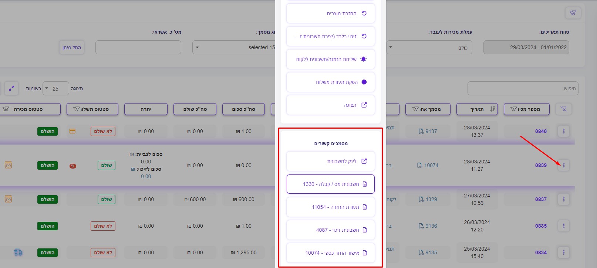Open the three-dot actions menu for sale 0839
The width and height of the screenshot is (597, 268).
pos(563,165)
